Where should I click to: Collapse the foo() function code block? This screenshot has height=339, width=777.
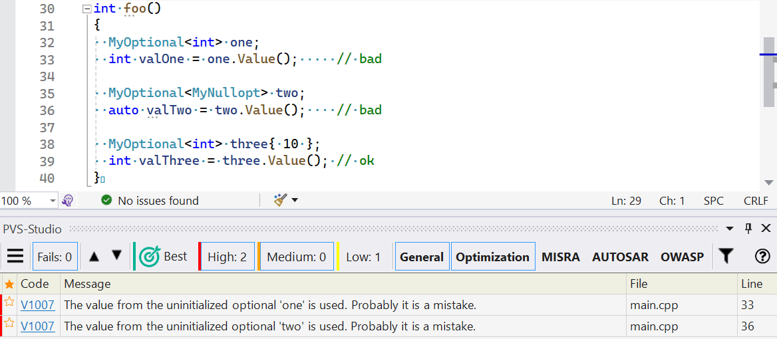(x=86, y=9)
